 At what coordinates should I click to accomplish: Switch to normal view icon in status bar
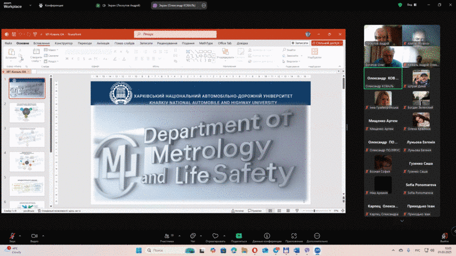tap(270, 210)
